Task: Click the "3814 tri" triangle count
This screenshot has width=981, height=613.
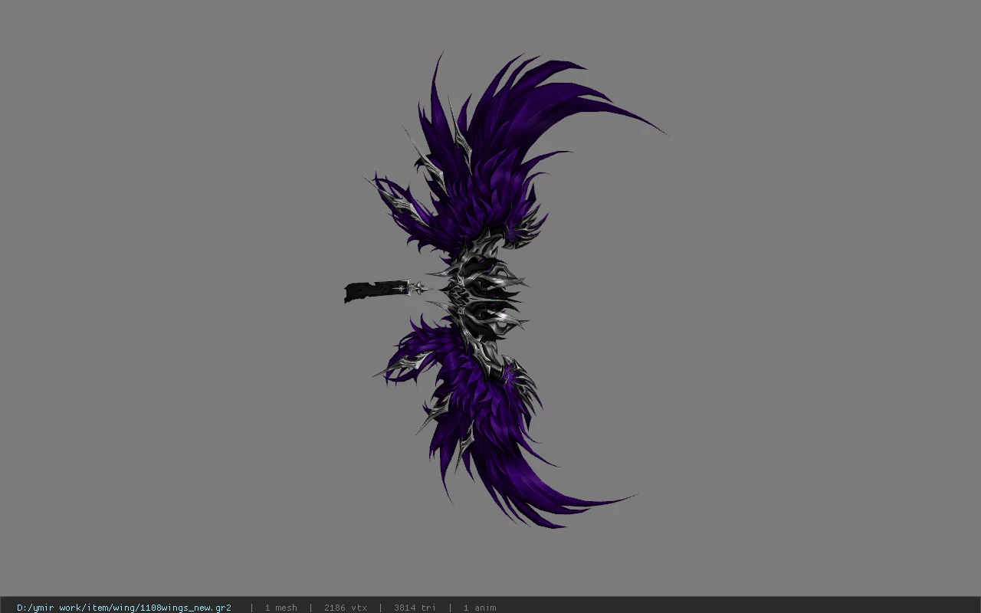Action: point(415,608)
